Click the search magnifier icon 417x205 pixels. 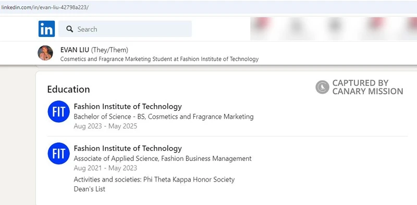(70, 29)
